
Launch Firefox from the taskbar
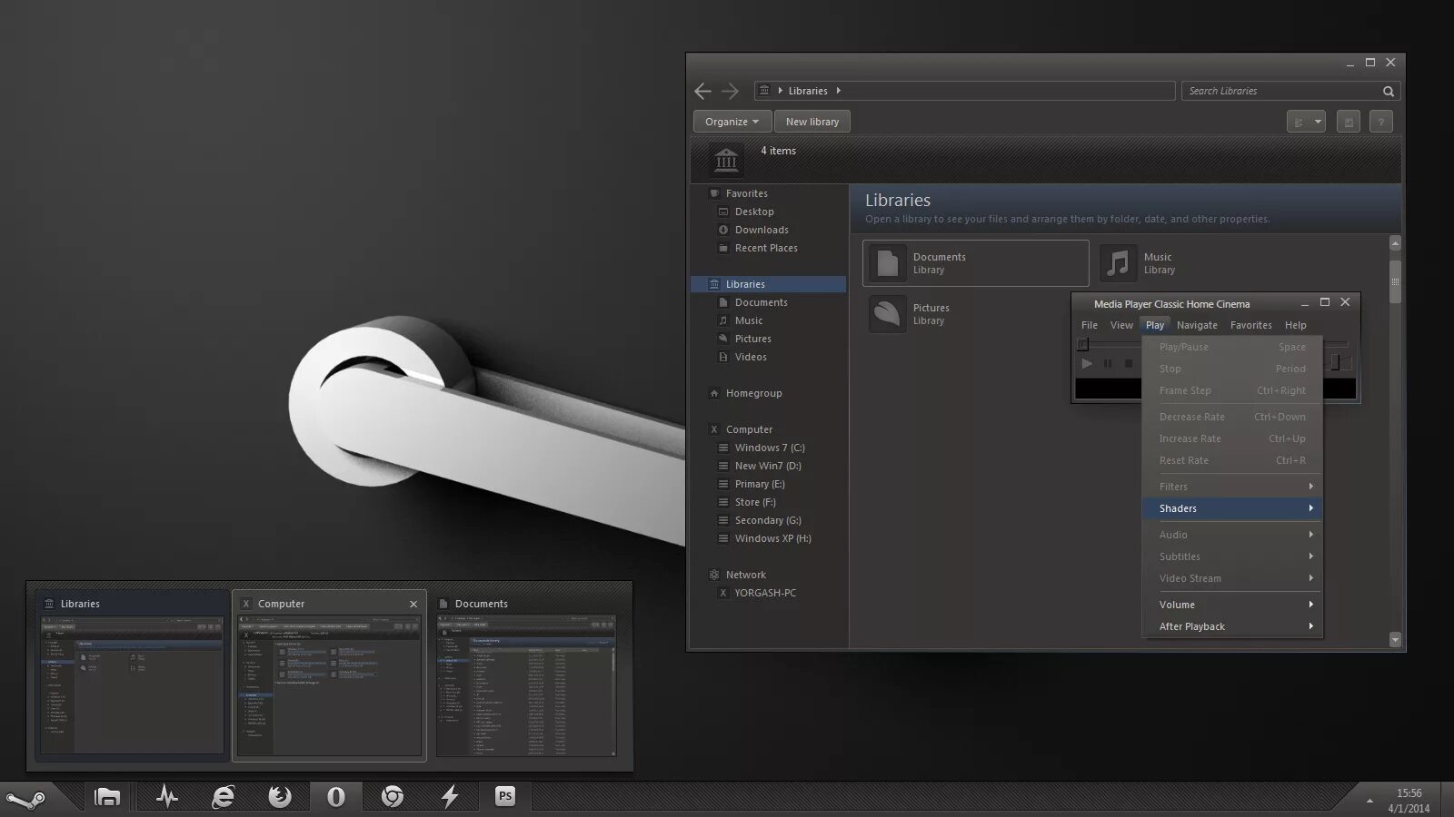pyautogui.click(x=280, y=797)
